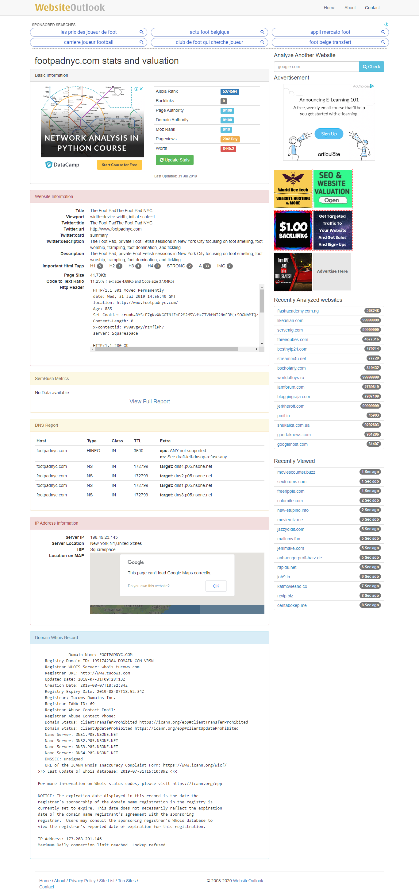This screenshot has width=419, height=893.
Task: Click AdChoices icon on Articulate ad
Action: point(372,86)
